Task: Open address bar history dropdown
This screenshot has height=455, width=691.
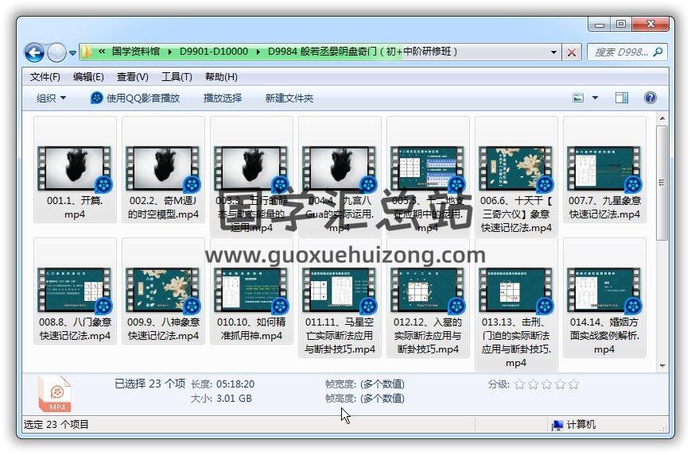Action: (553, 52)
